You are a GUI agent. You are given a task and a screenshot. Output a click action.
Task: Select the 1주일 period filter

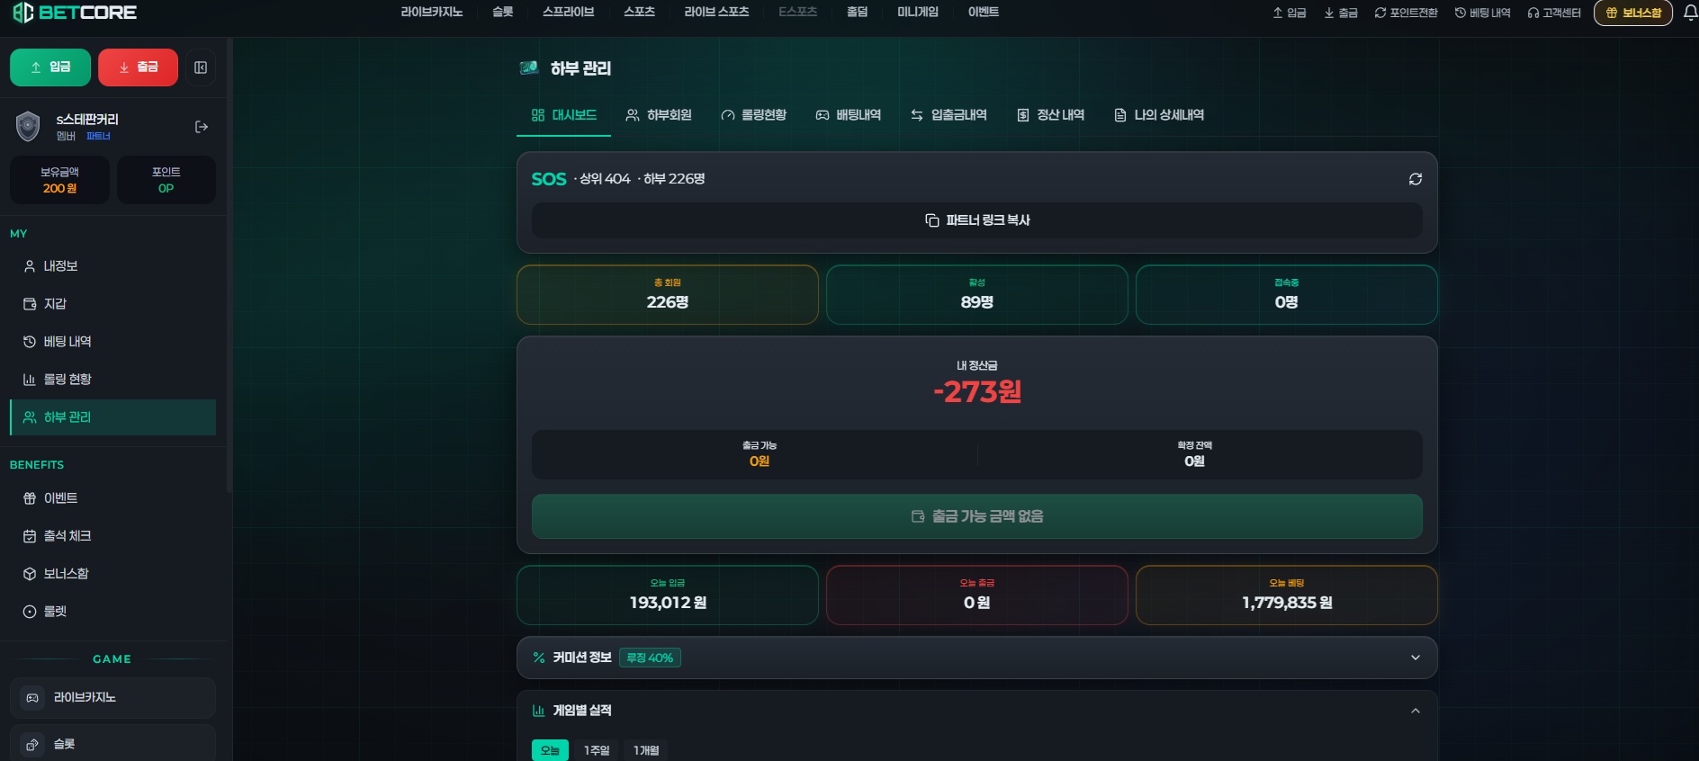point(597,750)
